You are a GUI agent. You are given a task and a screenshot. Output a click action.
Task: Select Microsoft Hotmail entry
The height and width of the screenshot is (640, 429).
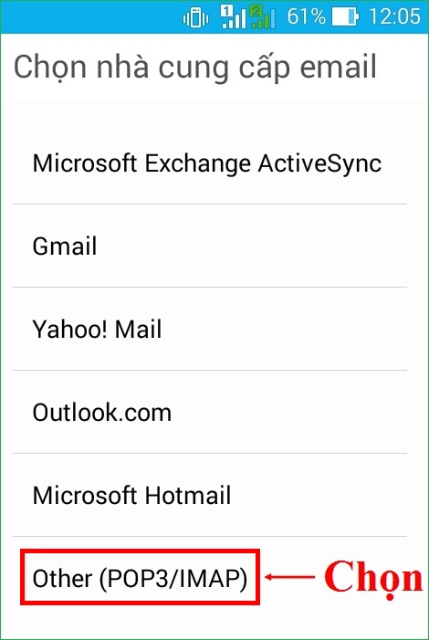(210, 495)
